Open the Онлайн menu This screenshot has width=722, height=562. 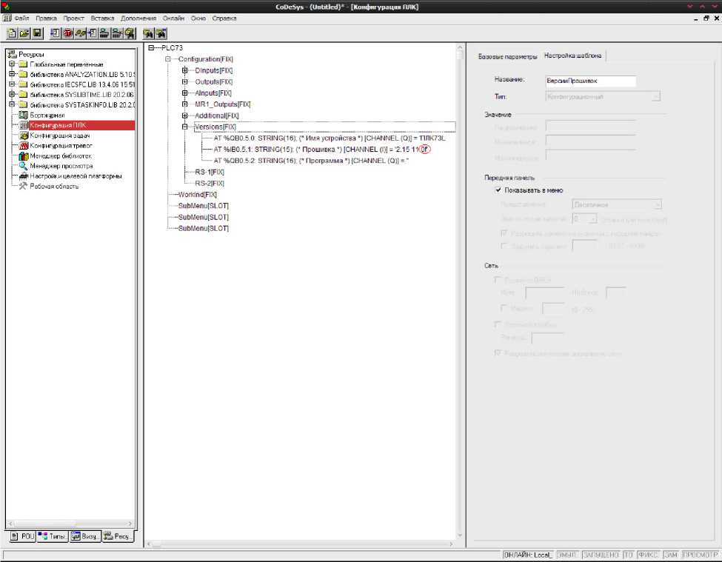click(173, 18)
